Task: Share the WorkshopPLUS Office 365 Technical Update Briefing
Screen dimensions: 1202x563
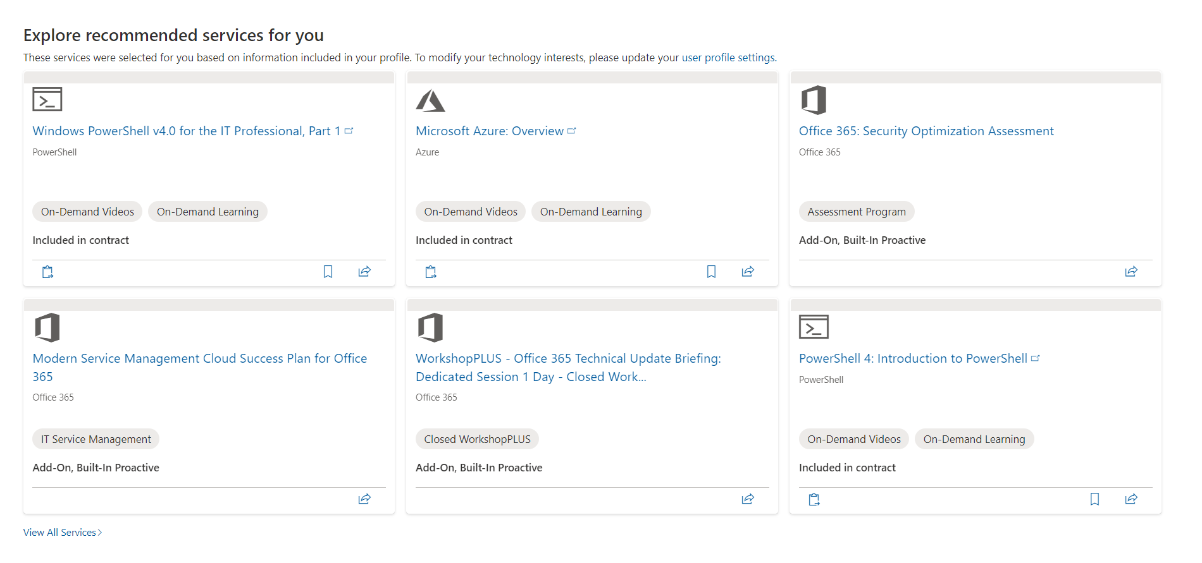Action: point(748,499)
